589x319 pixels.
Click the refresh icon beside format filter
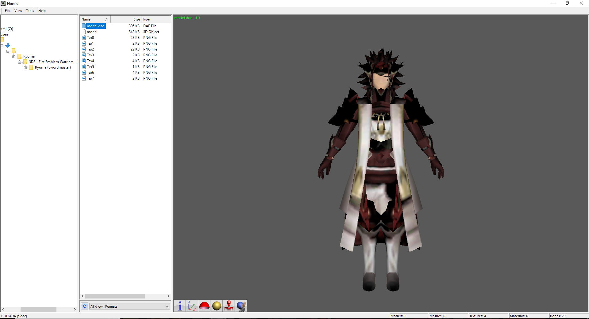(x=85, y=306)
